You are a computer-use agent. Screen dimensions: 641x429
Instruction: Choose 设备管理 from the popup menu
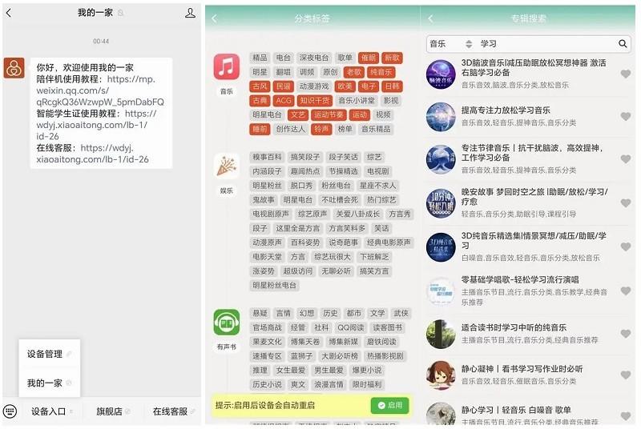[x=49, y=354]
